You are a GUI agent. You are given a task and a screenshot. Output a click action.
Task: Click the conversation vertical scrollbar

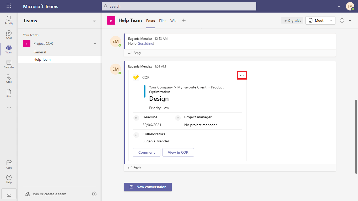tap(356, 136)
